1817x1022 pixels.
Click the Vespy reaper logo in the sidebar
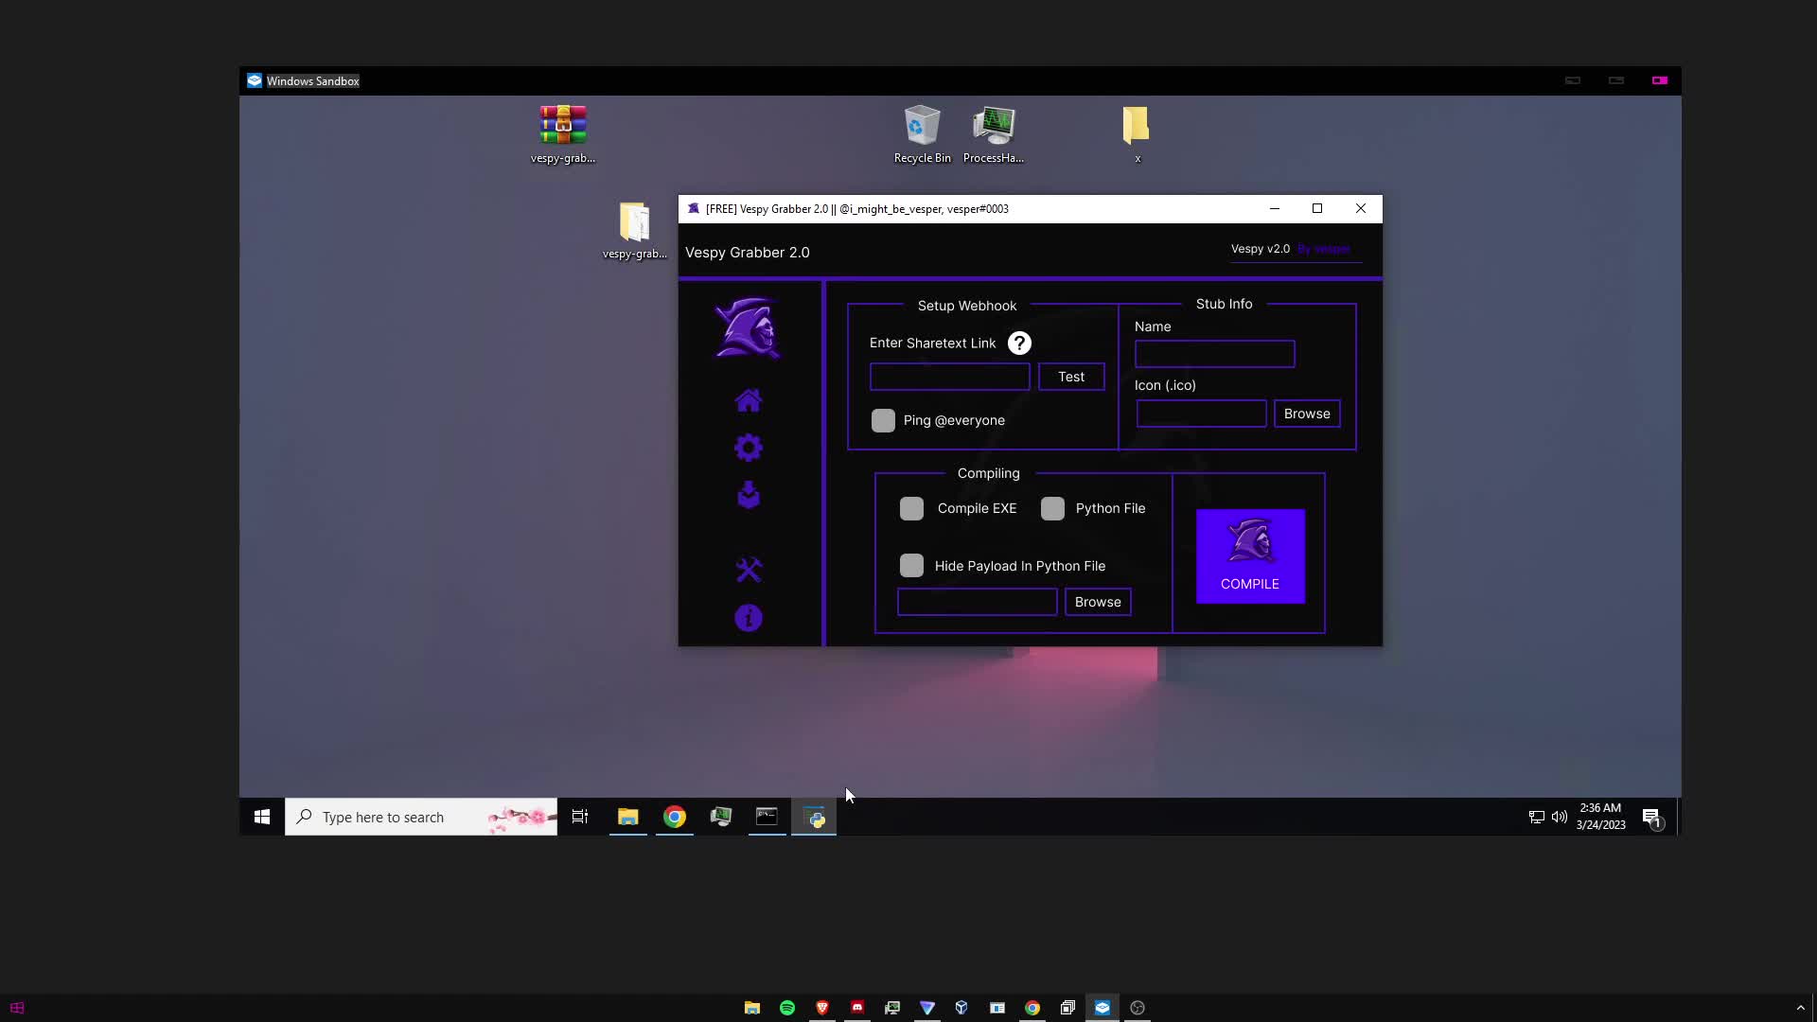748,328
